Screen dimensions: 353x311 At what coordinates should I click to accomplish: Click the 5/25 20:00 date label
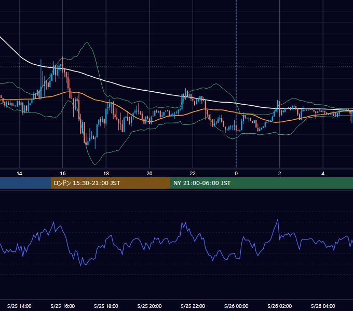click(150, 306)
